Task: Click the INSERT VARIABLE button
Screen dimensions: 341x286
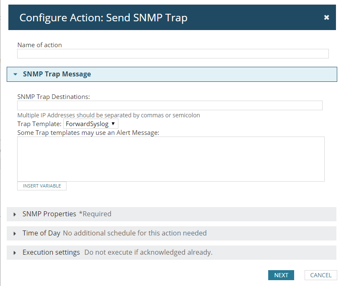Action: (x=42, y=186)
